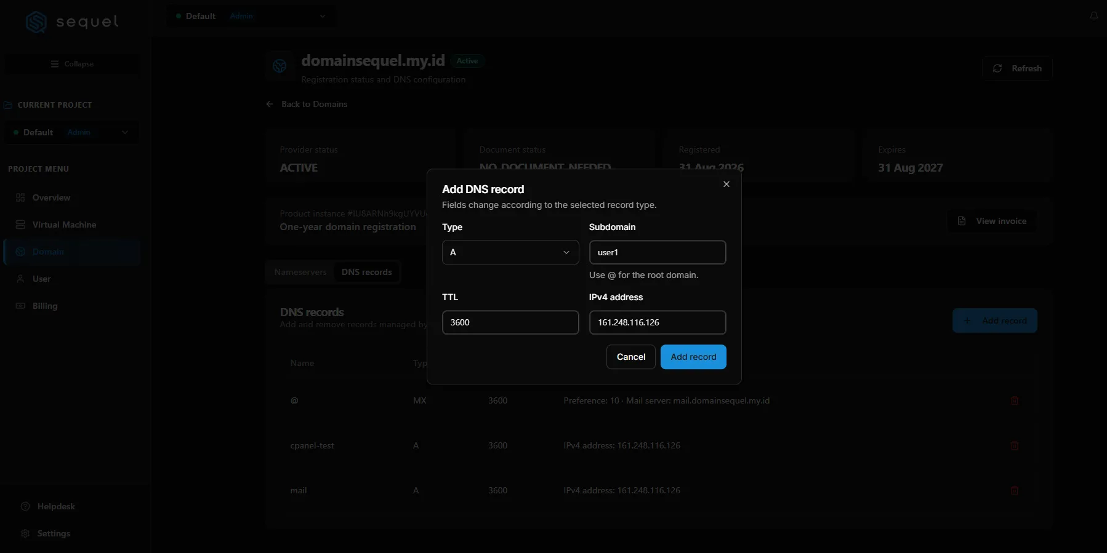
Task: Expand the Default project selector in sidebar
Action: pos(71,132)
